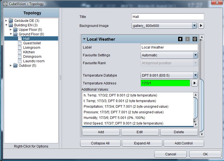Select the Ground Floor folder icon
This screenshot has height=161, width=224.
[x=15, y=34]
